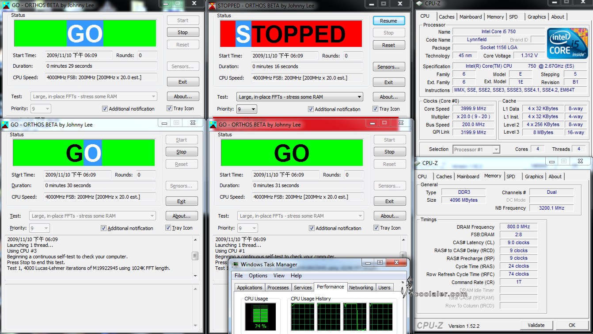Click Sensors... in the STOPPED ORTHOS window
The width and height of the screenshot is (593, 334).
pyautogui.click(x=388, y=67)
